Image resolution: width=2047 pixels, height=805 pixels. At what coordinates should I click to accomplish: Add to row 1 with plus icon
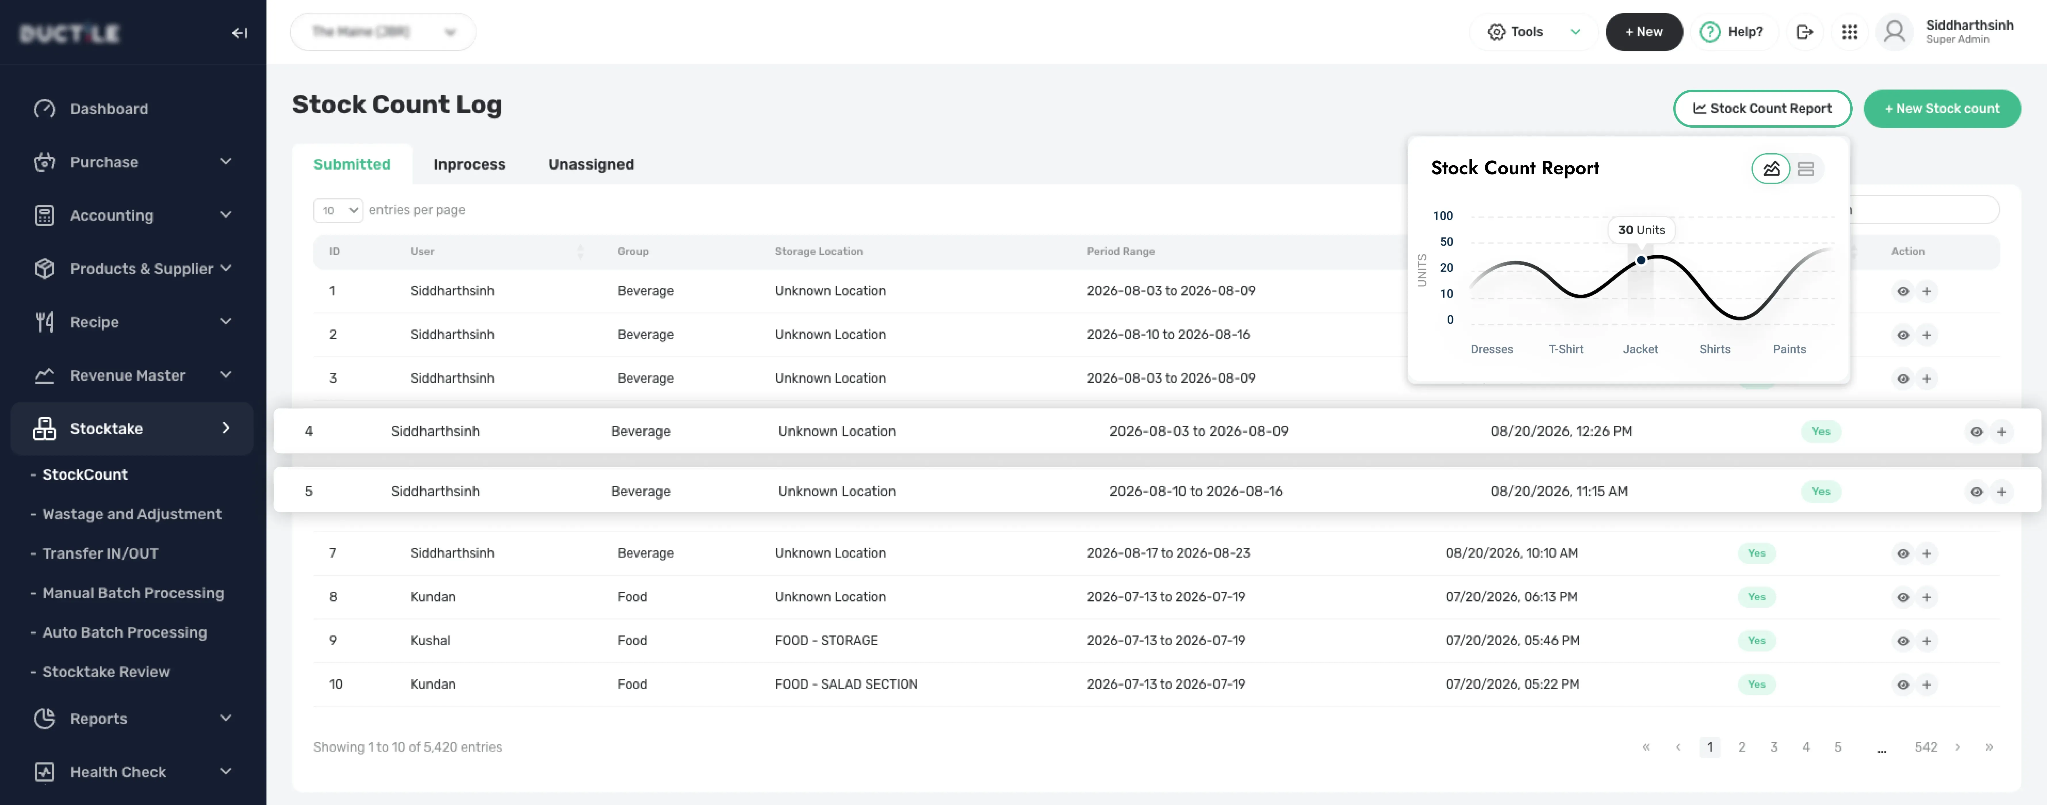point(1926,291)
